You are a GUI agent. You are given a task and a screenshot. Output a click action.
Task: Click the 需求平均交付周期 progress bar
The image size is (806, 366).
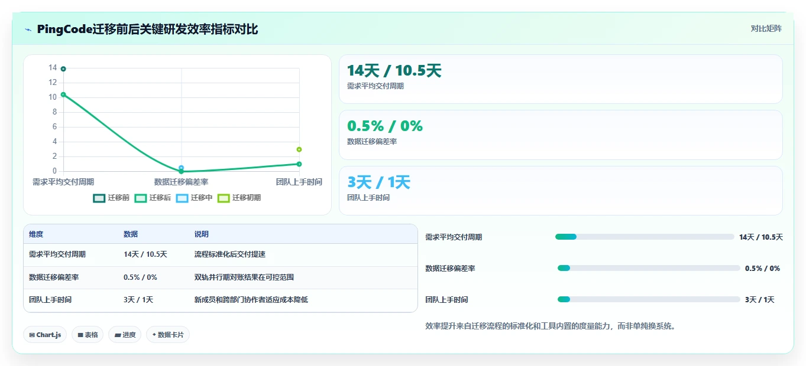[x=645, y=237]
